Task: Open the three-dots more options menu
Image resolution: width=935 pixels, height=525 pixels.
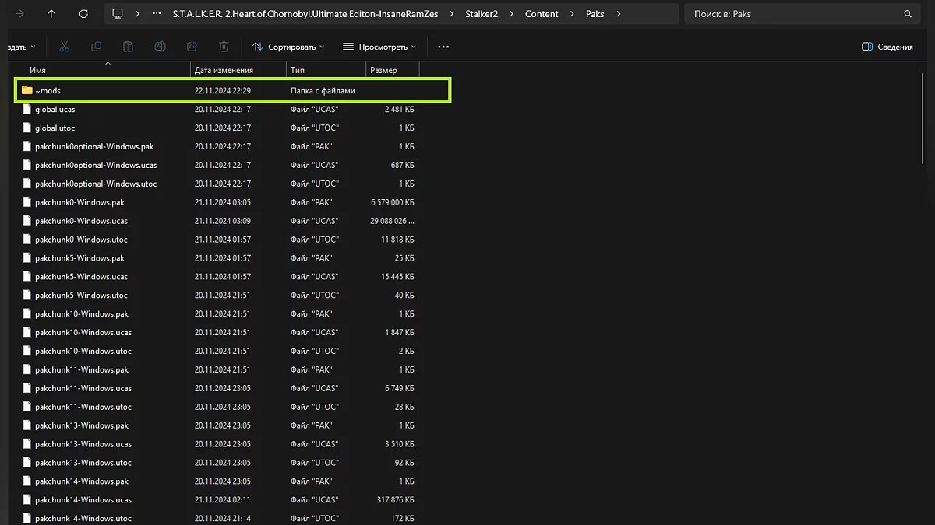Action: 443,47
